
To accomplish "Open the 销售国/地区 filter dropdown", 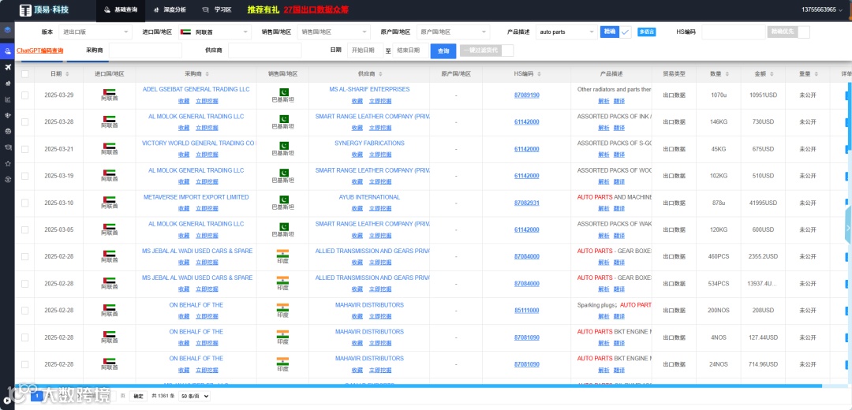I will (x=334, y=32).
